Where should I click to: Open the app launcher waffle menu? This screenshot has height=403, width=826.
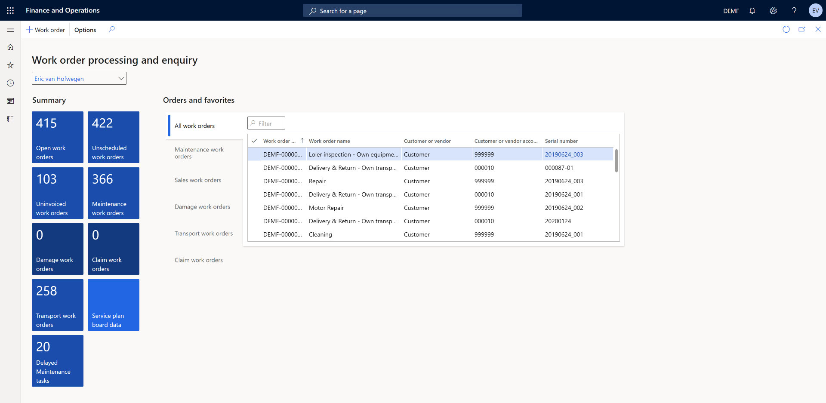point(10,10)
